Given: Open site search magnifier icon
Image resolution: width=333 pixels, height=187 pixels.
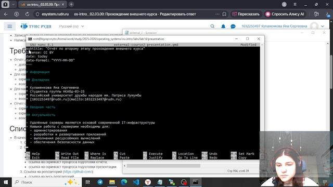Looking at the screenshot, I should pos(212,26).
